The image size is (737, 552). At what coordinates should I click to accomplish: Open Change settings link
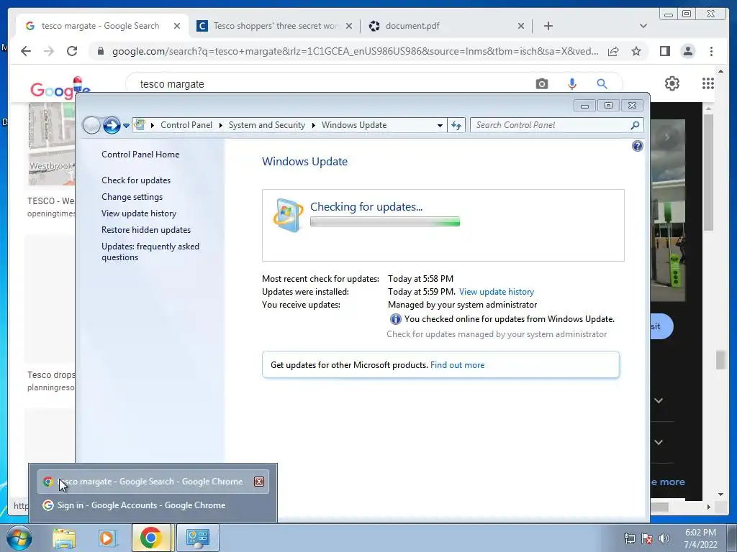click(132, 197)
